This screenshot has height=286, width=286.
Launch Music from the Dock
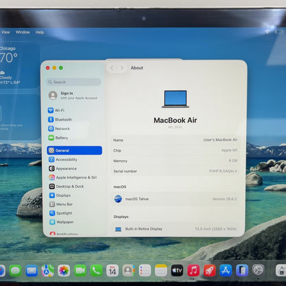click(x=193, y=270)
